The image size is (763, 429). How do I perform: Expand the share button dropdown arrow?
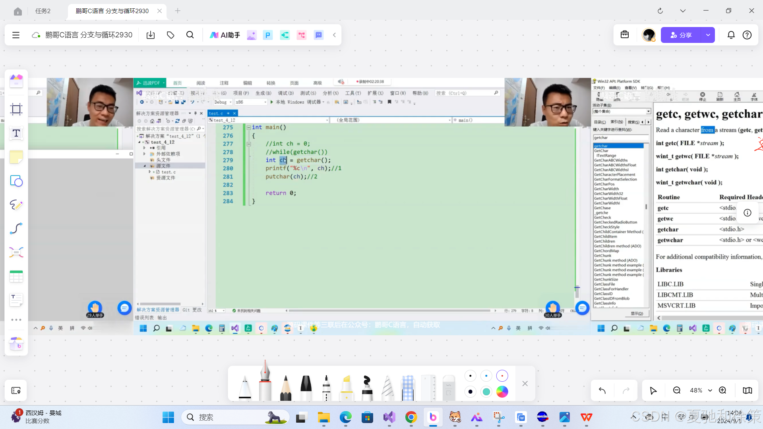708,35
